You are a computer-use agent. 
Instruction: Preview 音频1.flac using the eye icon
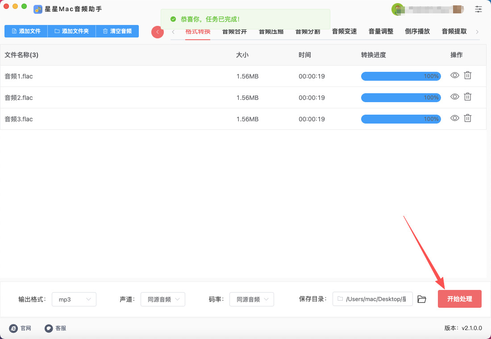pos(454,75)
